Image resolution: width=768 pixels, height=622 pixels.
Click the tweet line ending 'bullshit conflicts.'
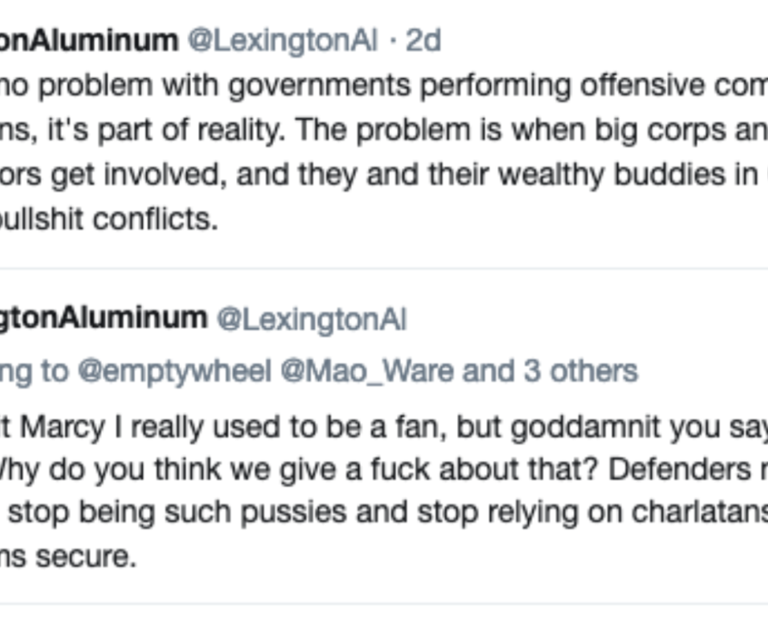coord(109,220)
